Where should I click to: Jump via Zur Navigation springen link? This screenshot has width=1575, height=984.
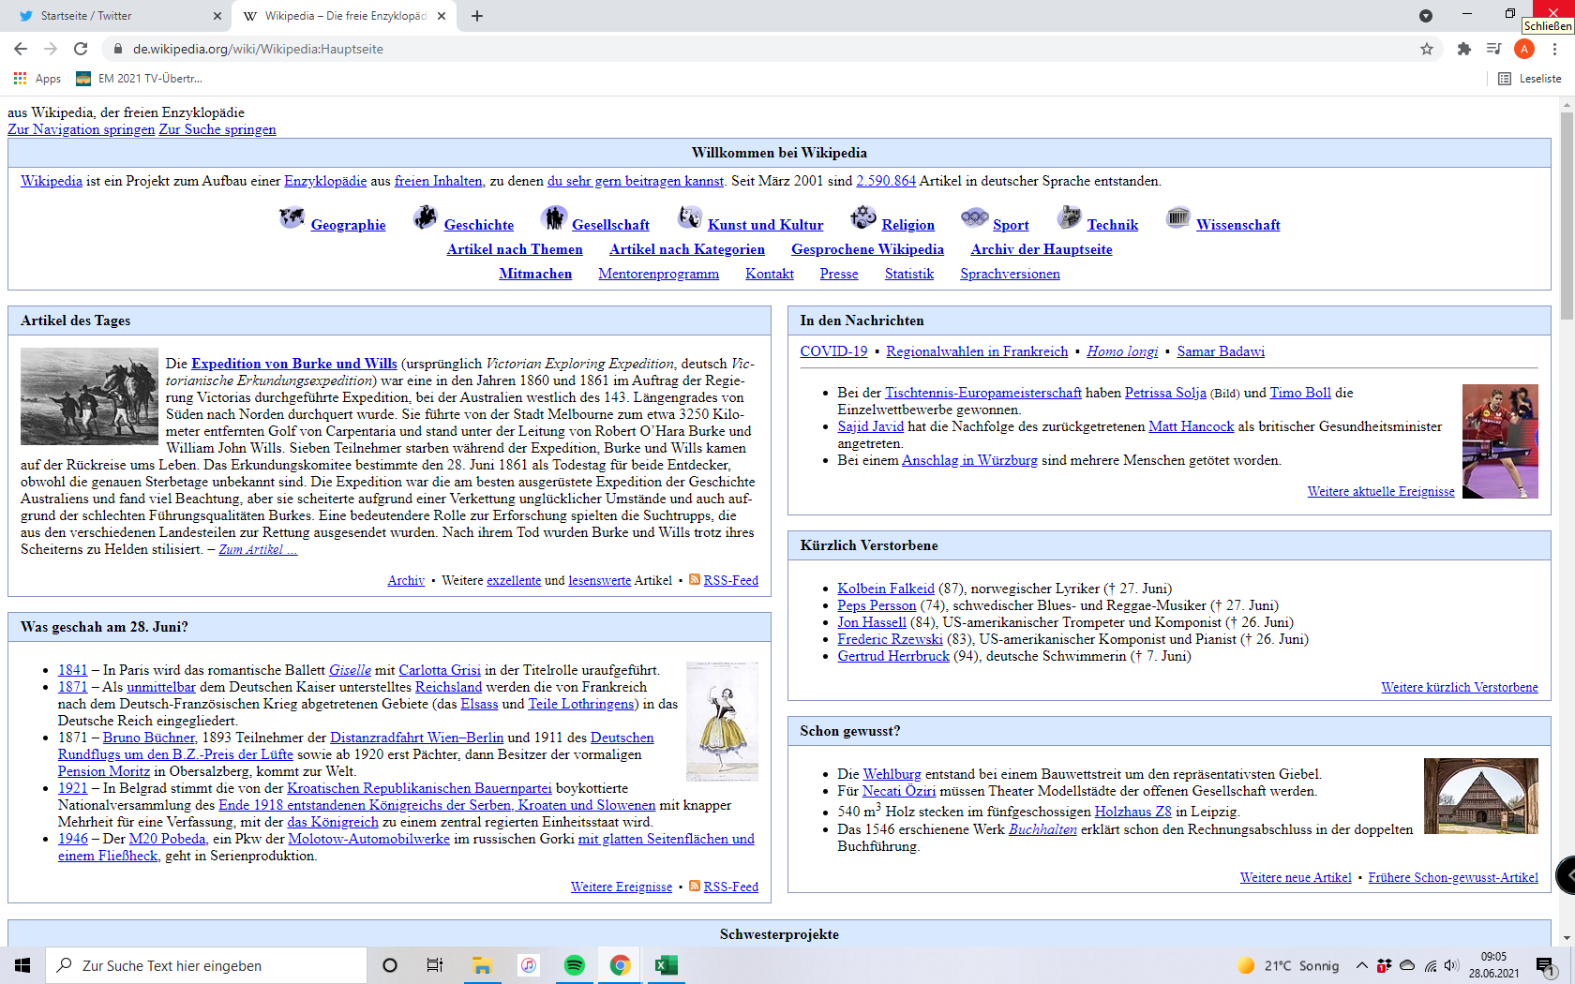pyautogui.click(x=82, y=129)
